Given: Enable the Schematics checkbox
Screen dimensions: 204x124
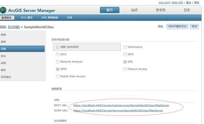Looking at the screenshot, I should [125, 47].
